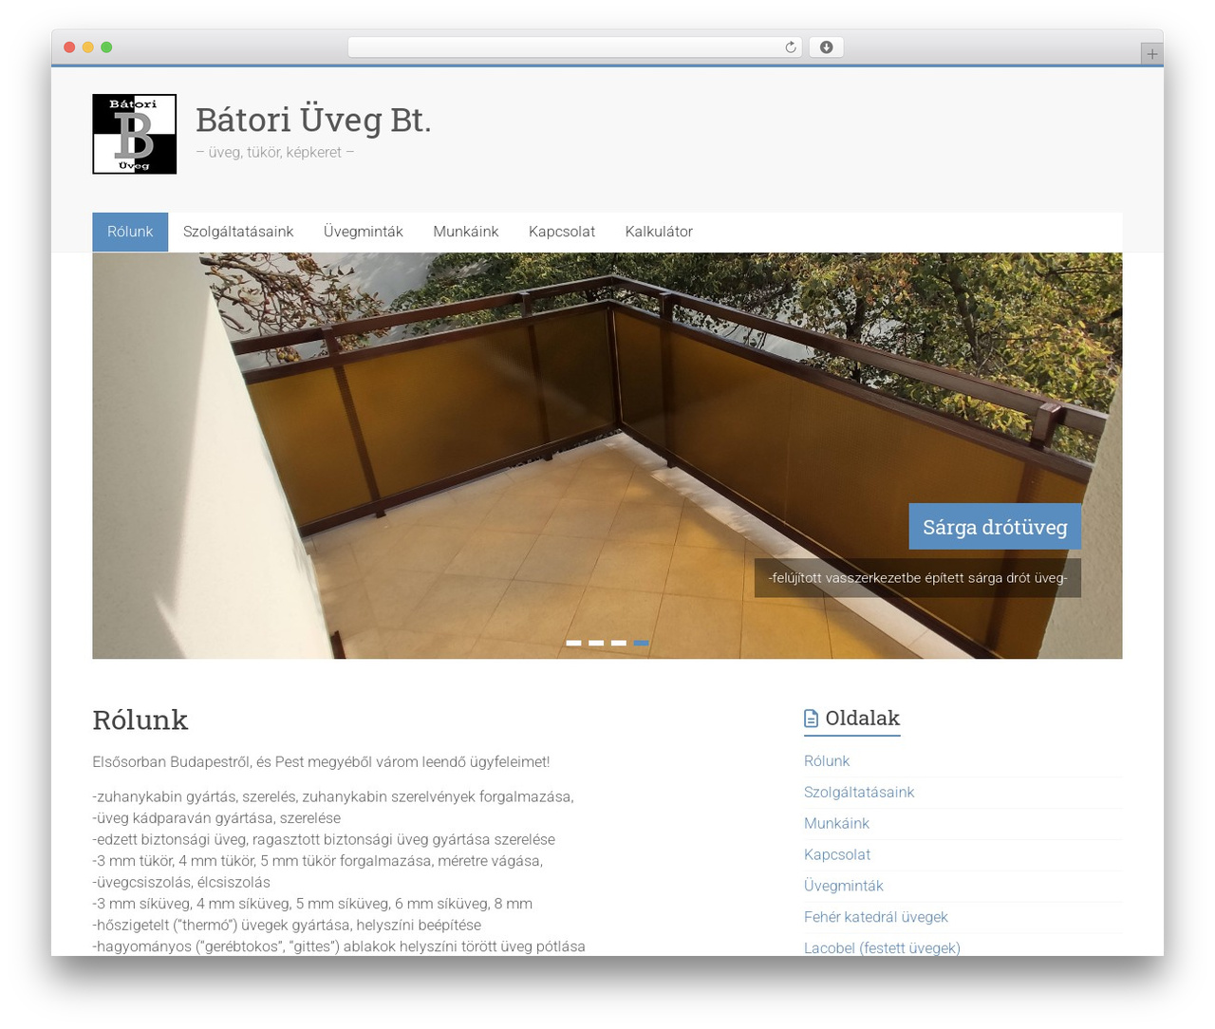Screen dimensions: 1215x1029
Task: Reload the page with the refresh icon
Action: (790, 47)
